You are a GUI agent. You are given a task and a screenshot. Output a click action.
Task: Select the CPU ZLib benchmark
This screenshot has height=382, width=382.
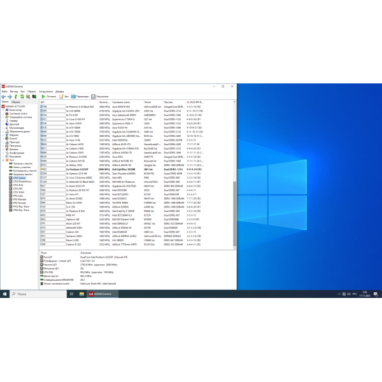(16, 185)
